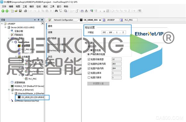Toggle the 检查设备类型 checkbox
Screen dimensions: 186x122
pyautogui.click(x=89, y=59)
